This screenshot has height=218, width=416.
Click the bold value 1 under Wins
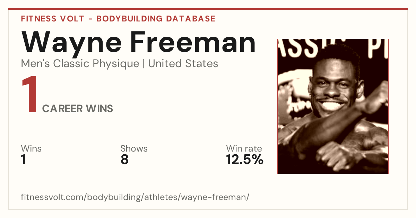pos(24,160)
